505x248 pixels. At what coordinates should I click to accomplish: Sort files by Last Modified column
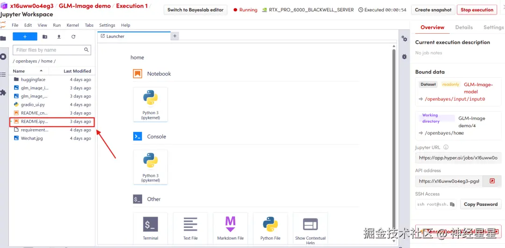coord(72,71)
